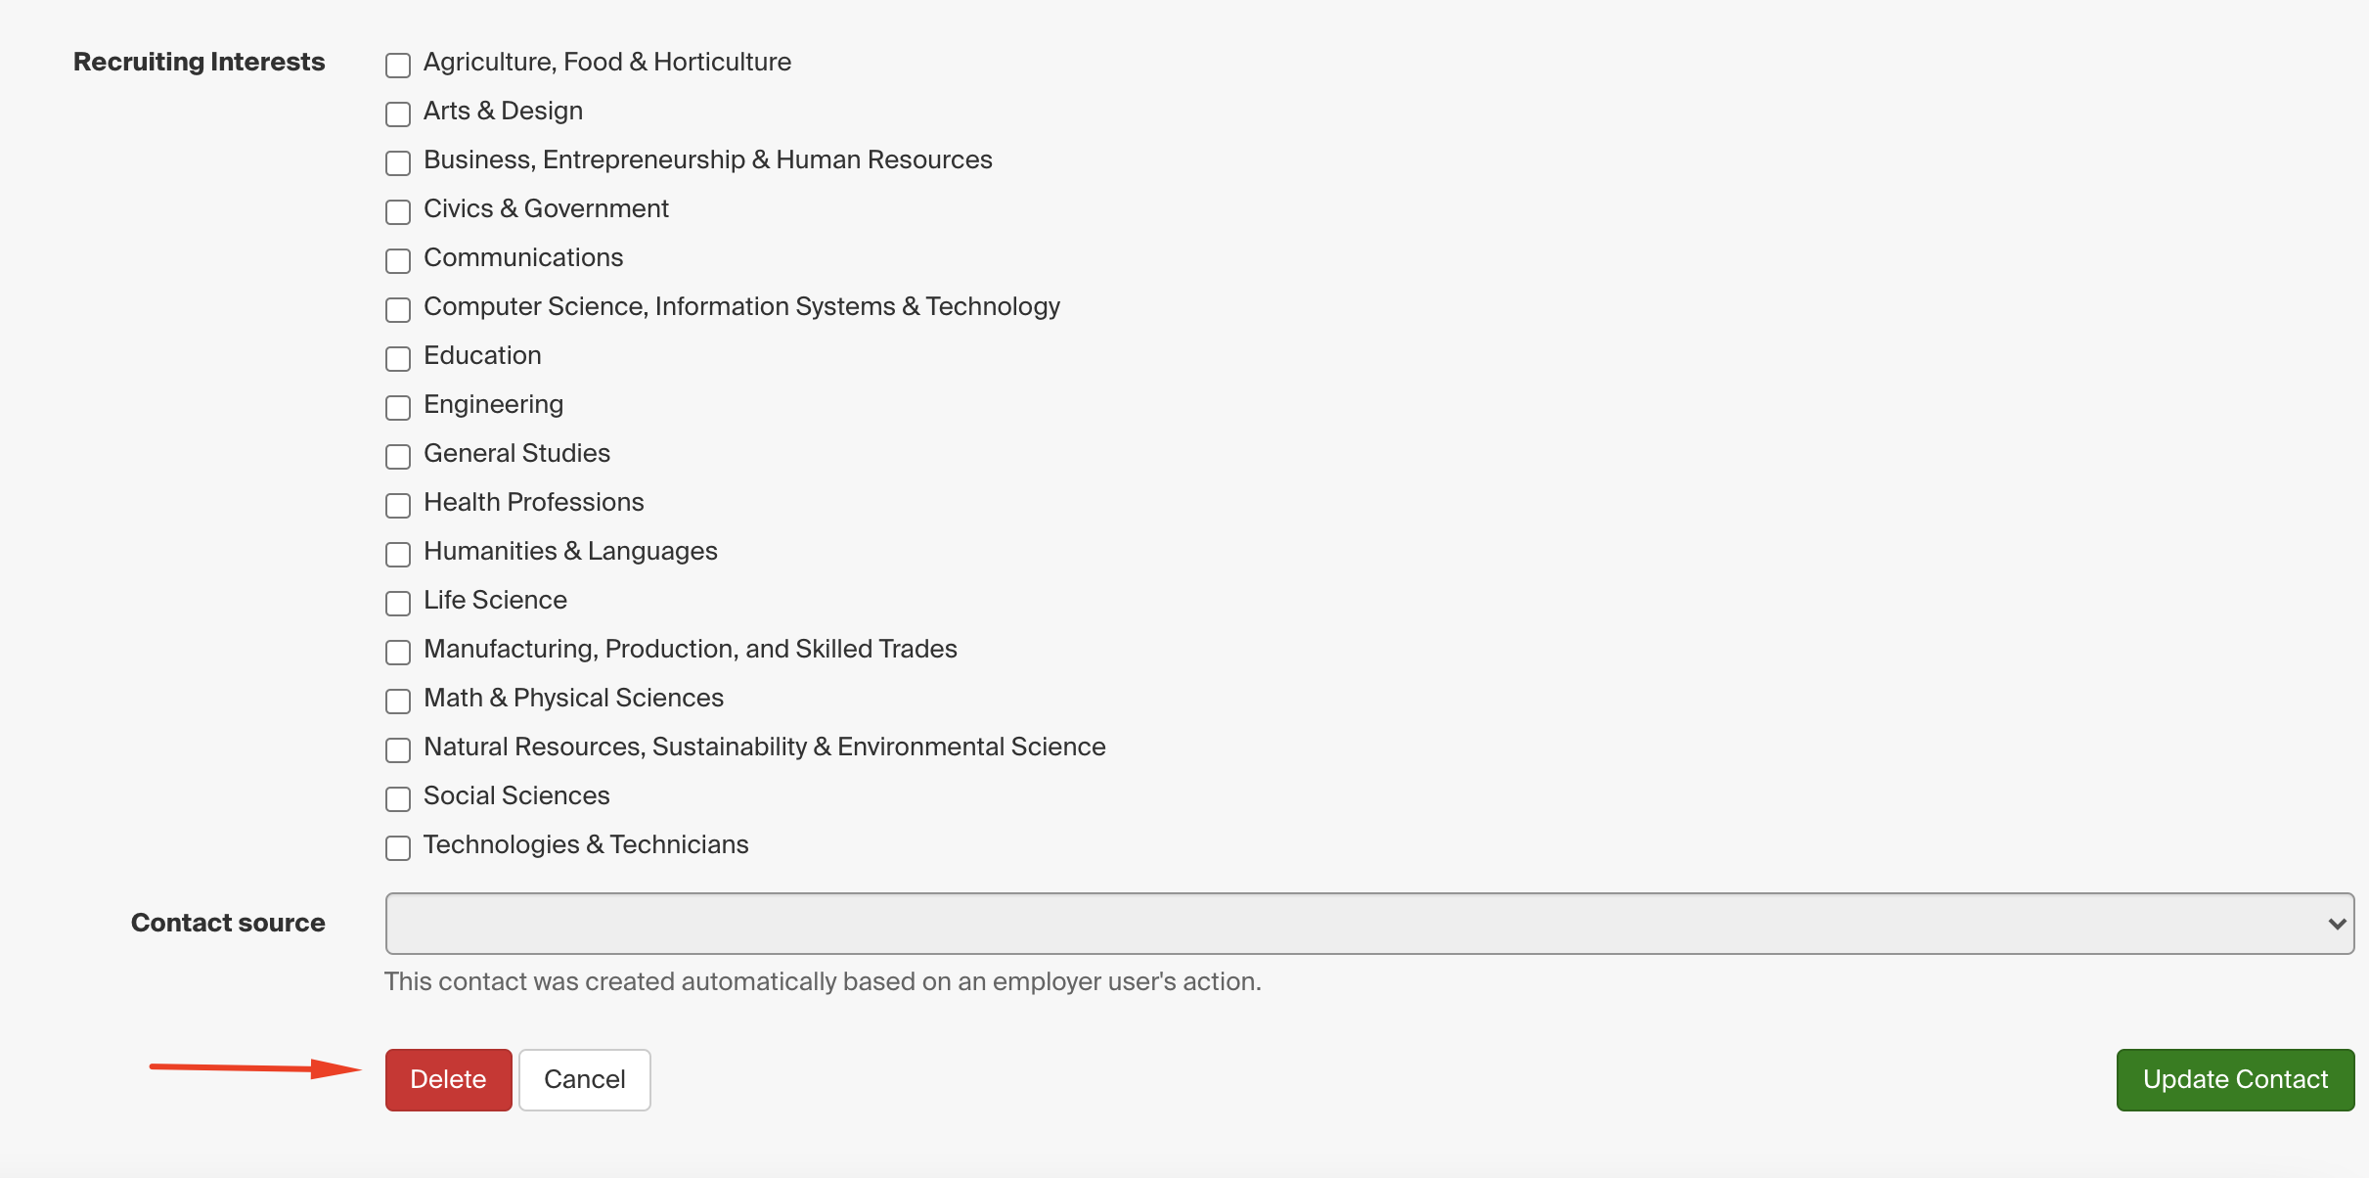This screenshot has height=1178, width=2369.
Task: Enable Math & Physical Sciences checkbox
Action: coord(397,702)
